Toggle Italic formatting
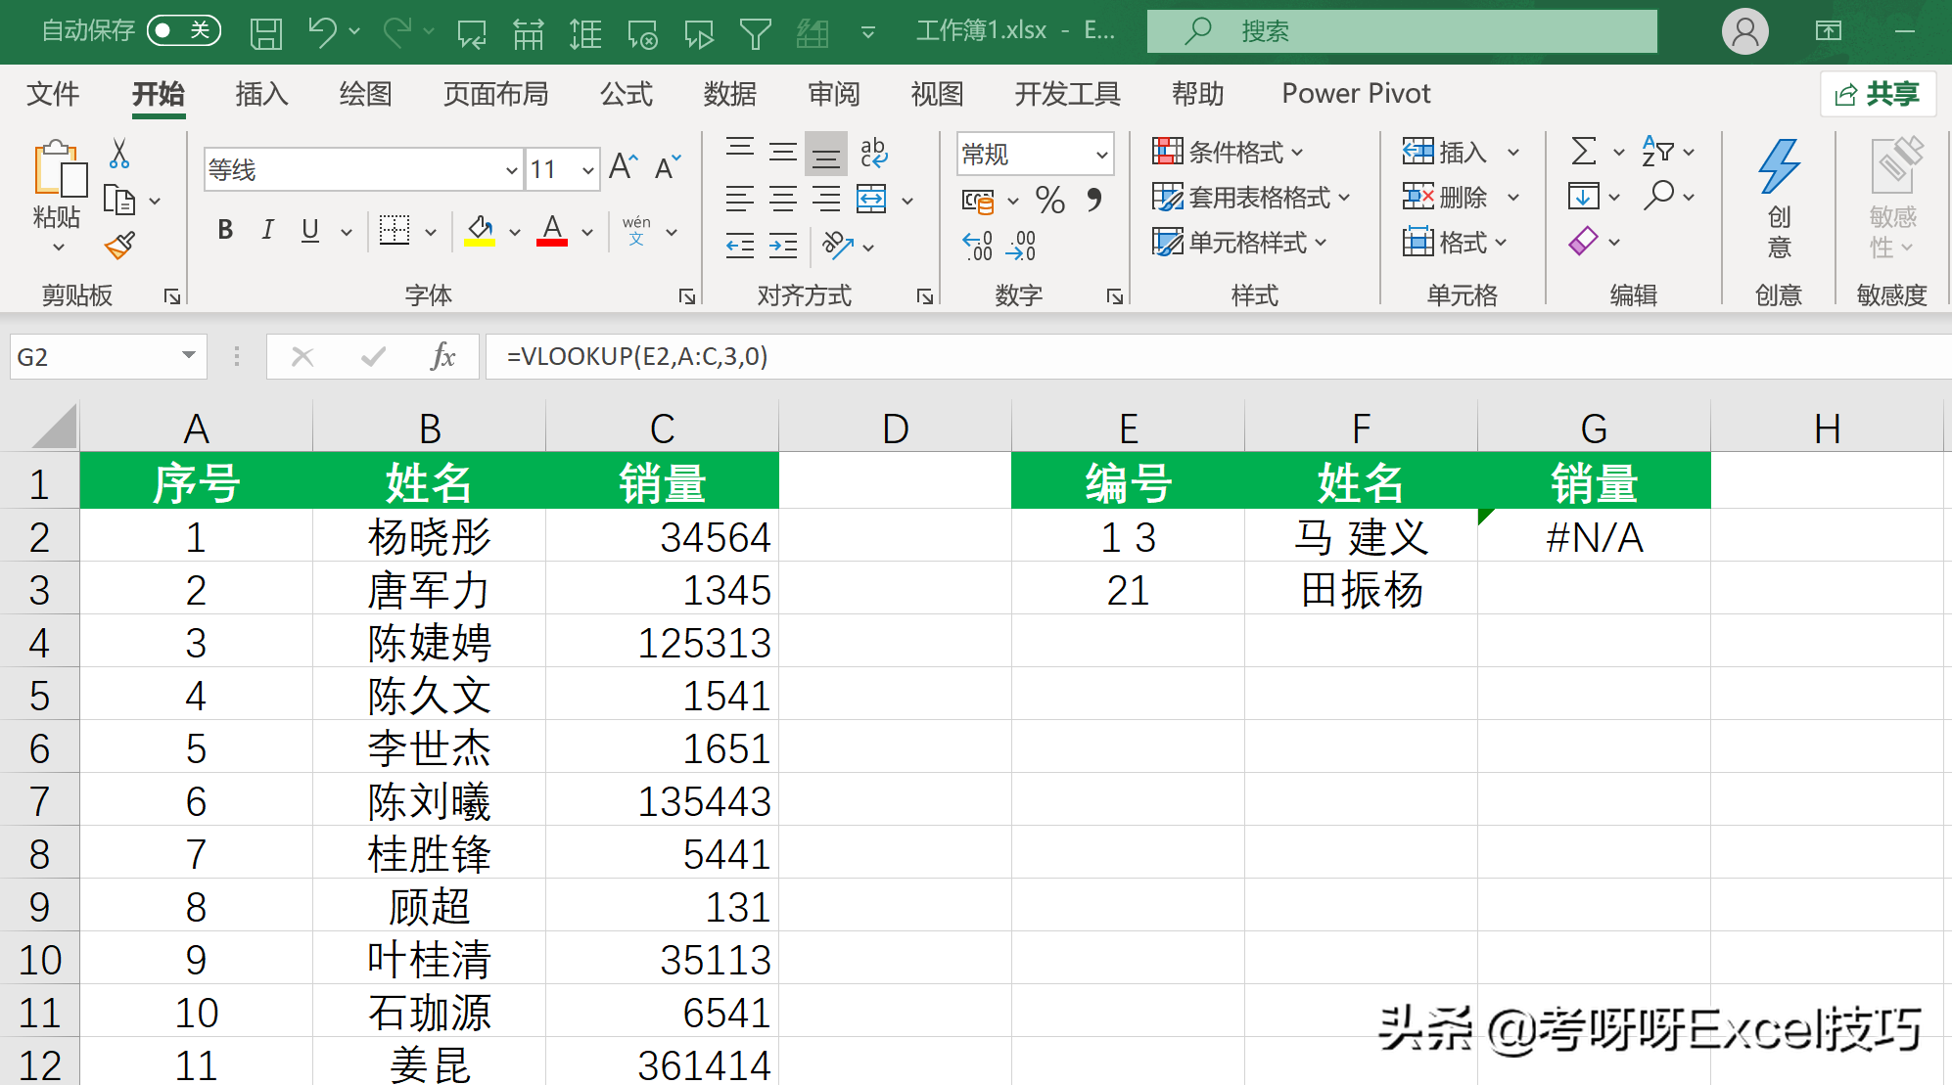 point(267,231)
